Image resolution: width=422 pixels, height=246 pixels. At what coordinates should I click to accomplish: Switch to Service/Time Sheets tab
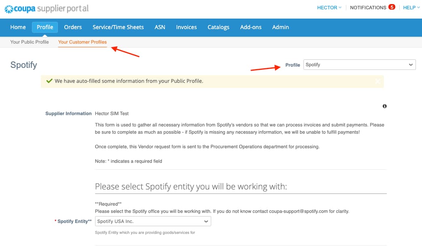118,27
